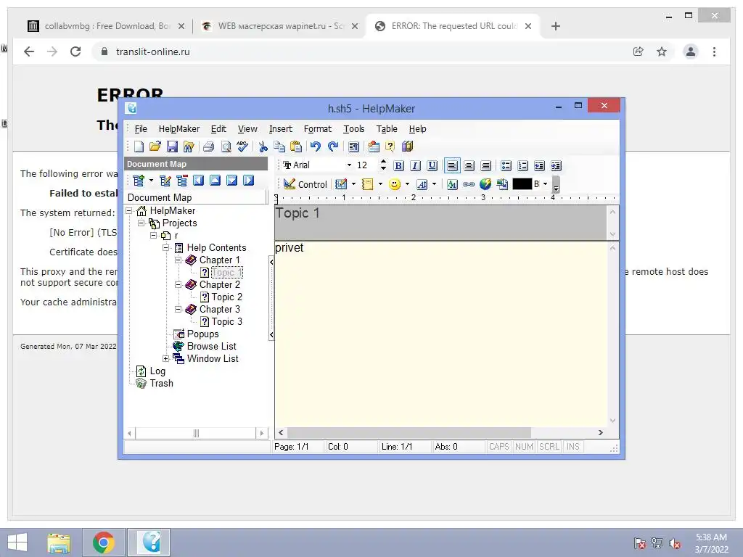Screen dimensions: 743x557
Task: Toggle align right
Action: [x=485, y=166]
